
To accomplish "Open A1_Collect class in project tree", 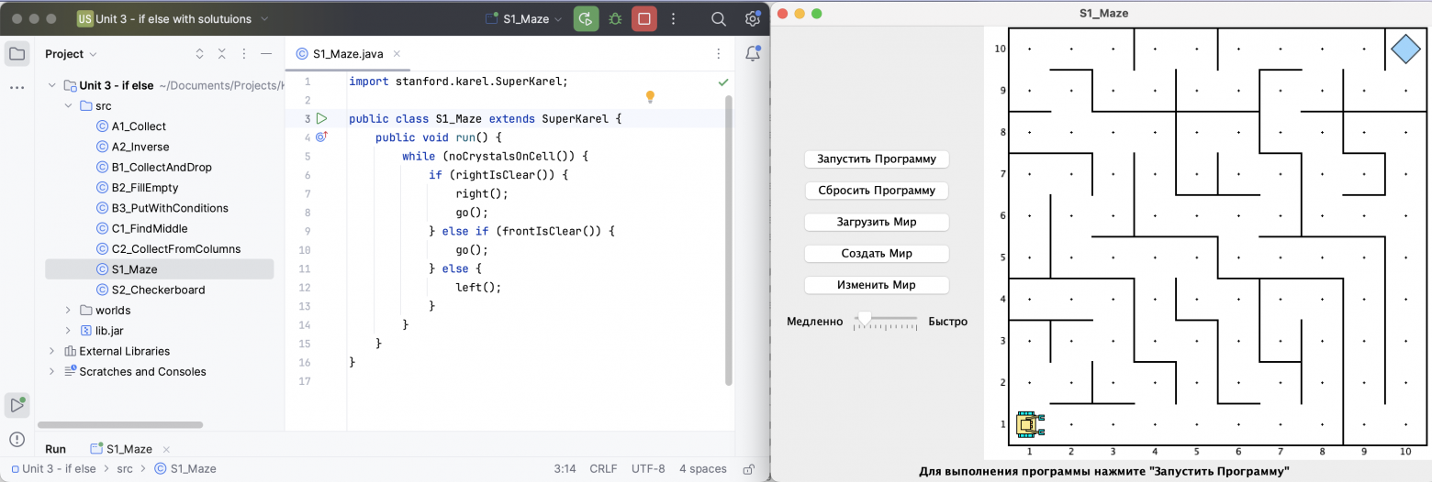I will click(139, 126).
